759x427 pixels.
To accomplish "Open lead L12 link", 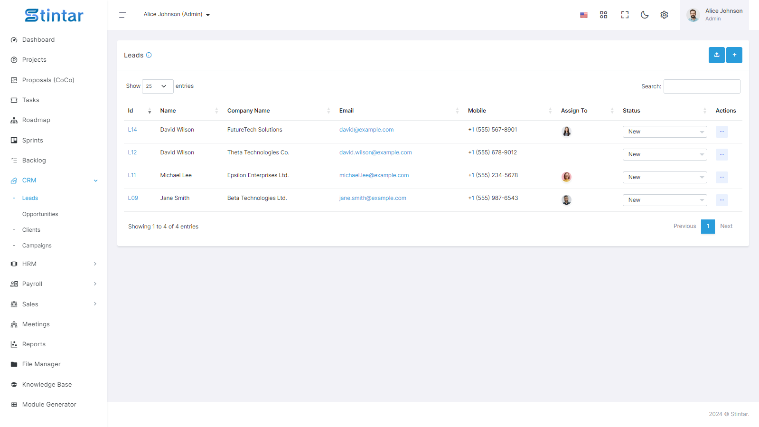I will 132,152.
